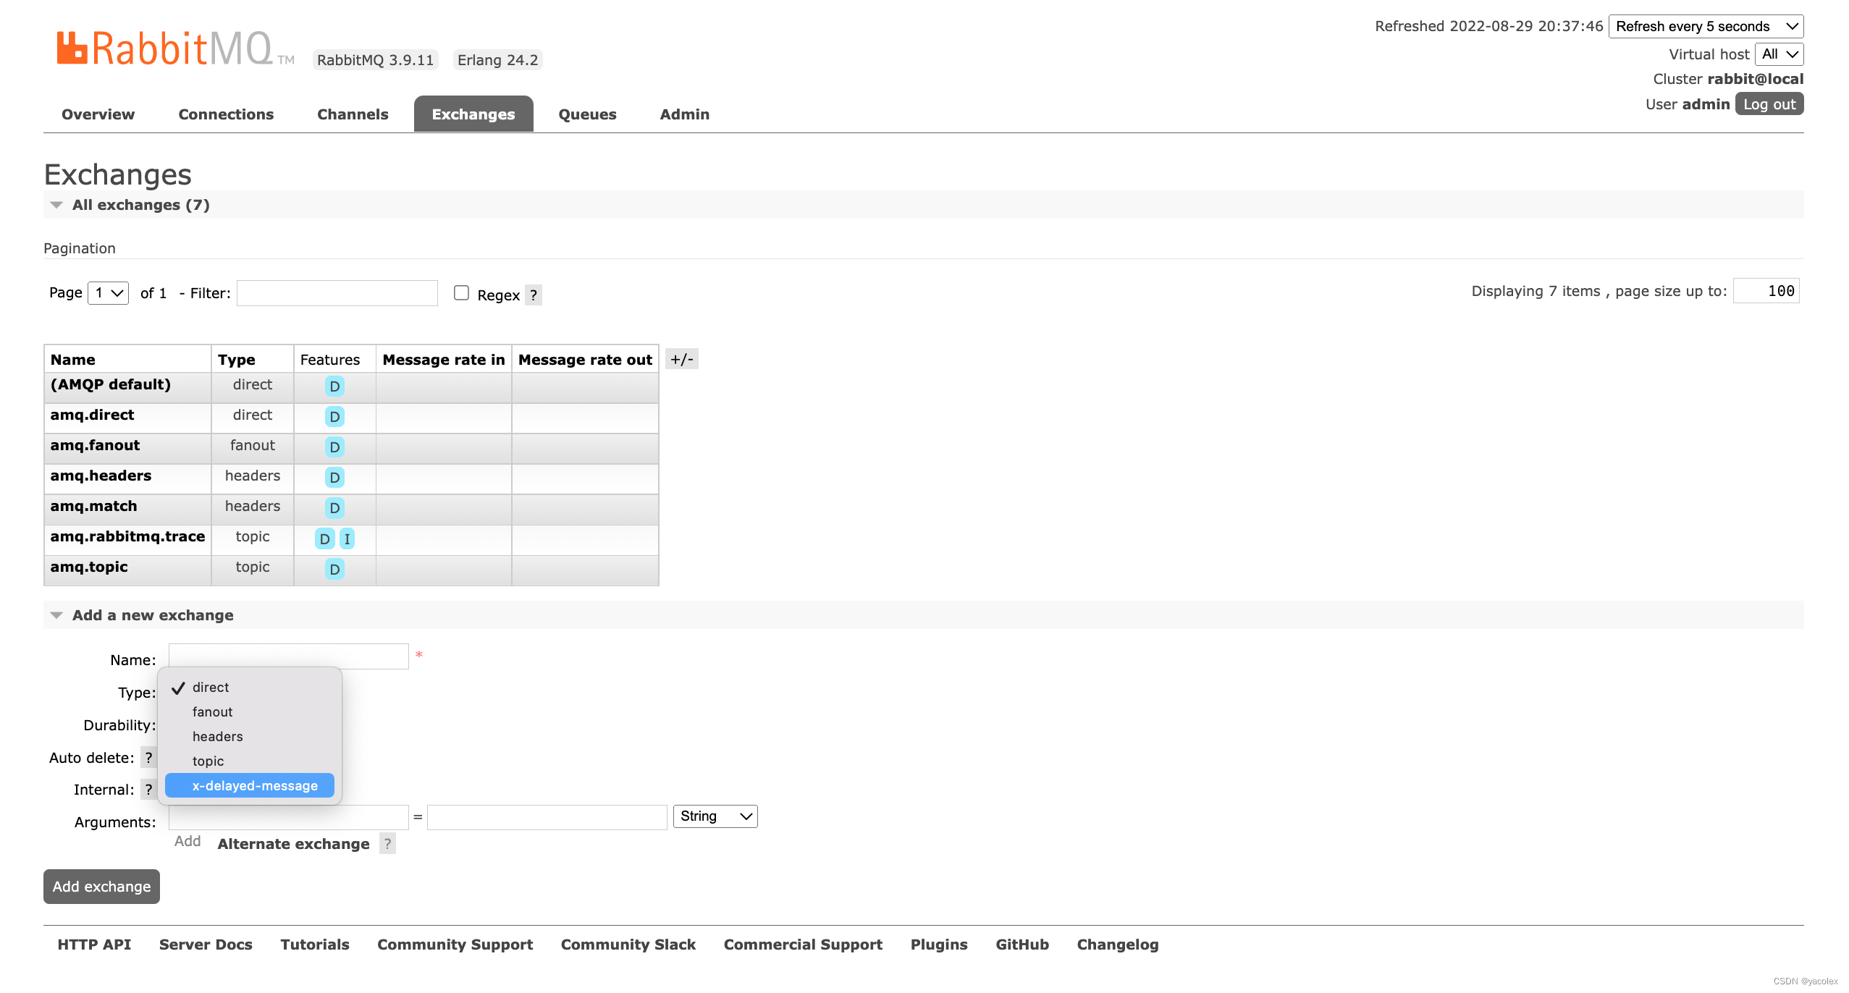This screenshot has width=1849, height=993.
Task: Select the direct exchange type option
Action: click(250, 688)
